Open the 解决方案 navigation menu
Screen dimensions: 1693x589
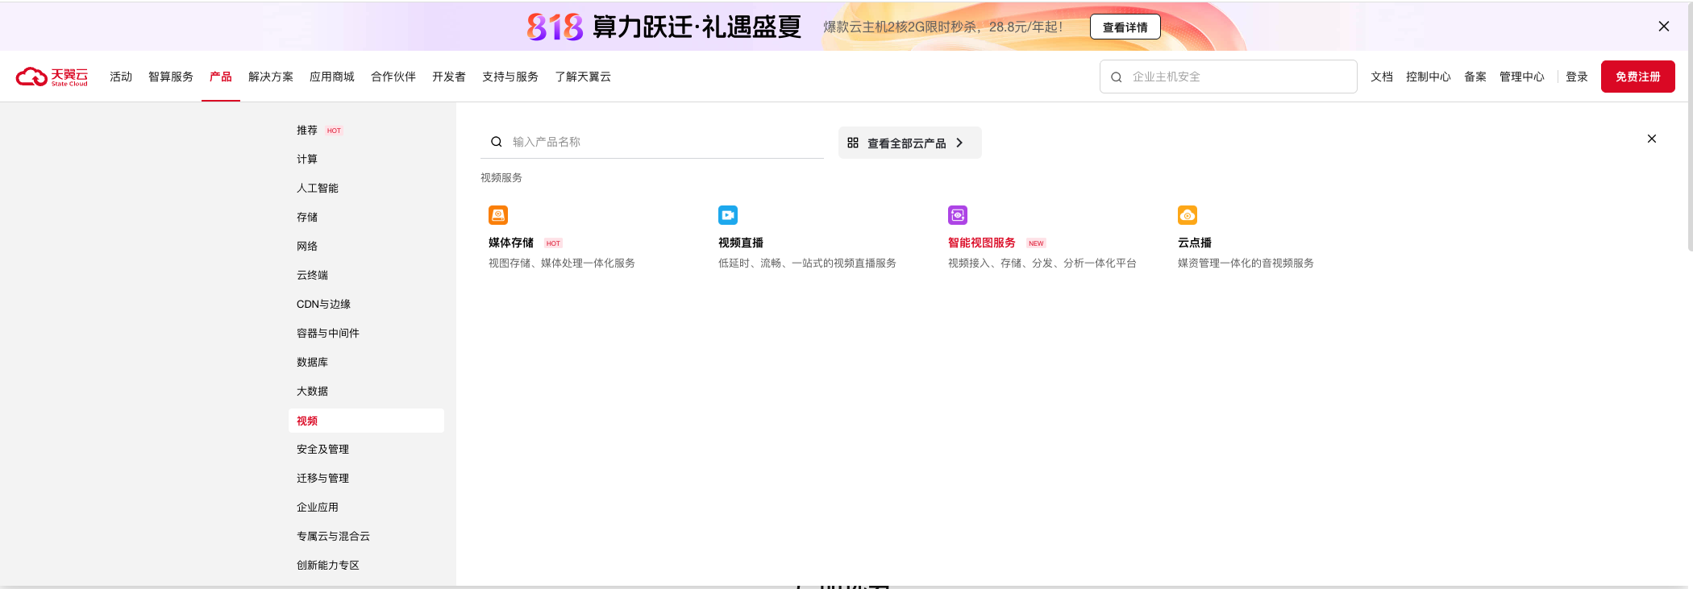coord(271,77)
